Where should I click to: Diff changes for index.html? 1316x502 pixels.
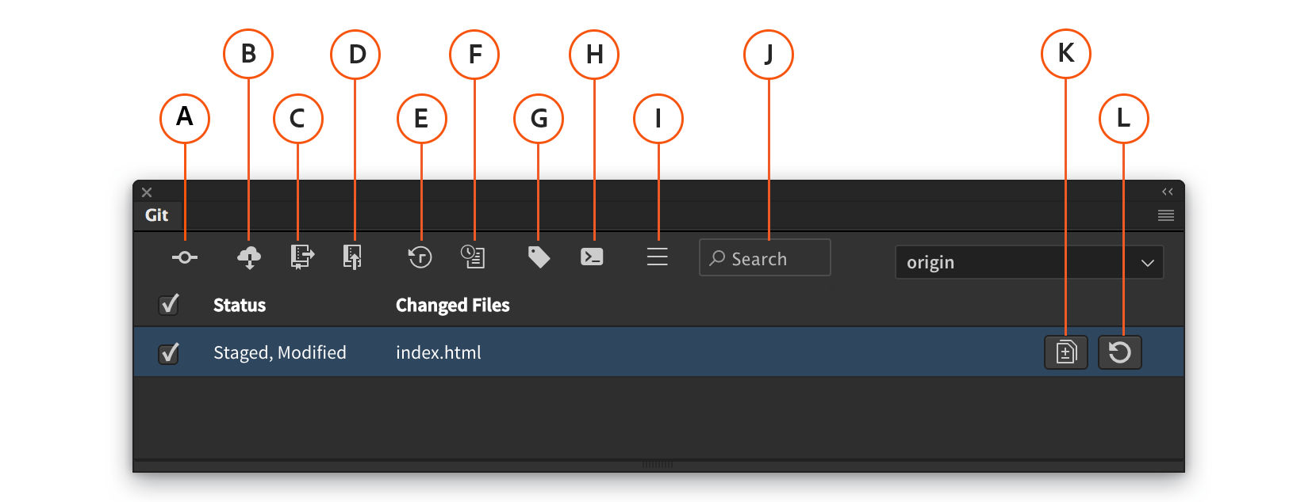[1066, 352]
